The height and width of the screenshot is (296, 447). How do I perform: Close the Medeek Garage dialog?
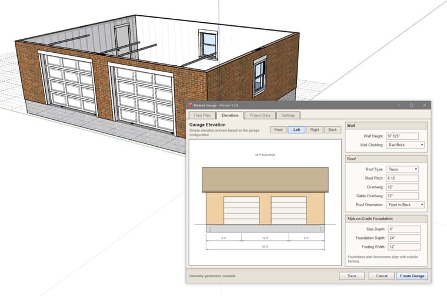point(425,105)
